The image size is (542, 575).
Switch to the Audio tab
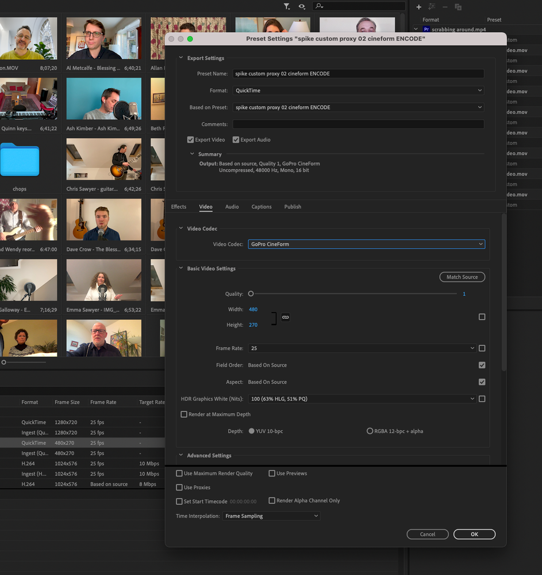(232, 207)
